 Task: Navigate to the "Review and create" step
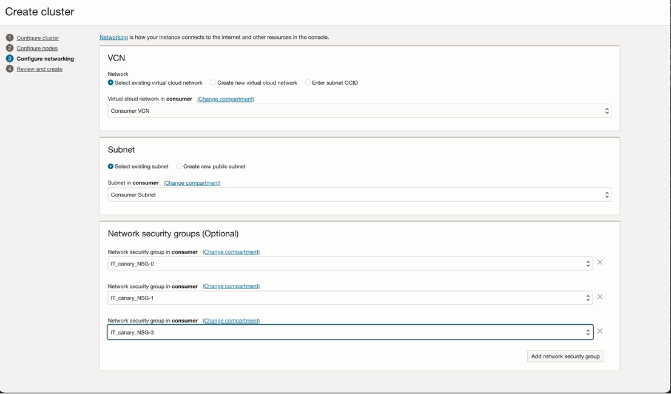pos(40,68)
